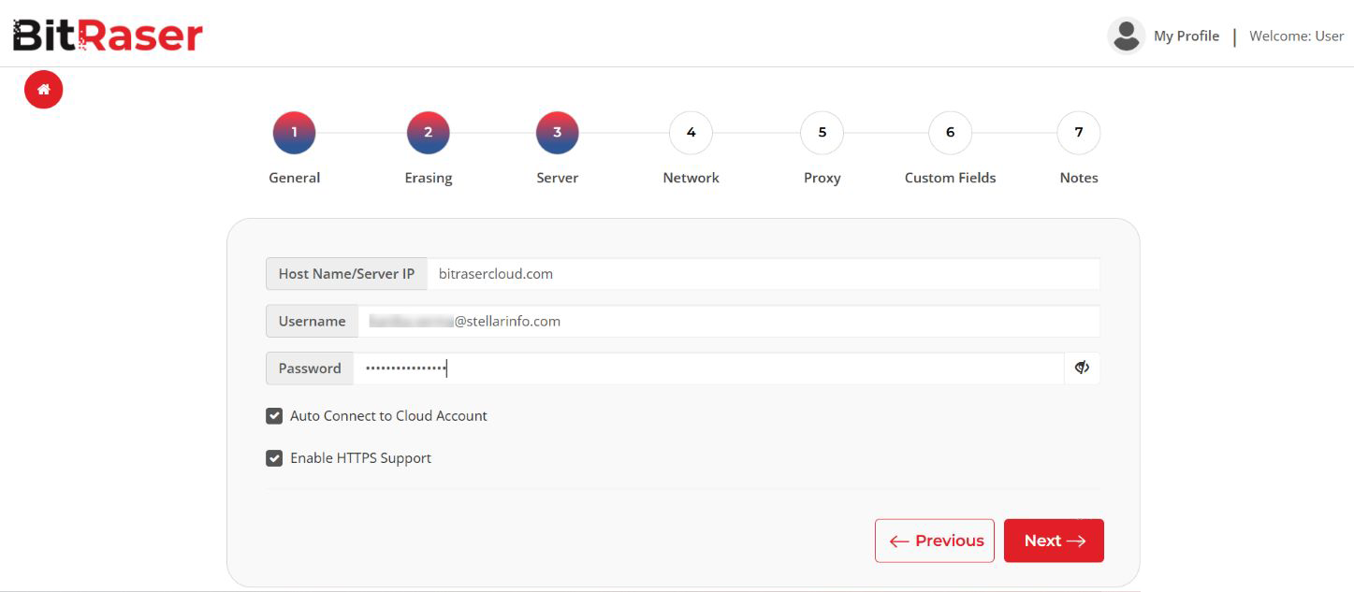Screen dimensions: 1354x592
Task: Toggle password visibility eye icon
Action: coord(1083,368)
